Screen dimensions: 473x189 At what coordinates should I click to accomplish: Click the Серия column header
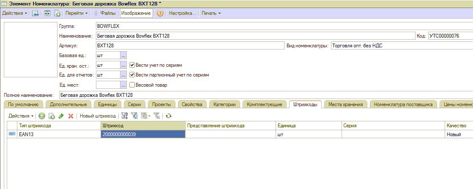(x=393, y=126)
